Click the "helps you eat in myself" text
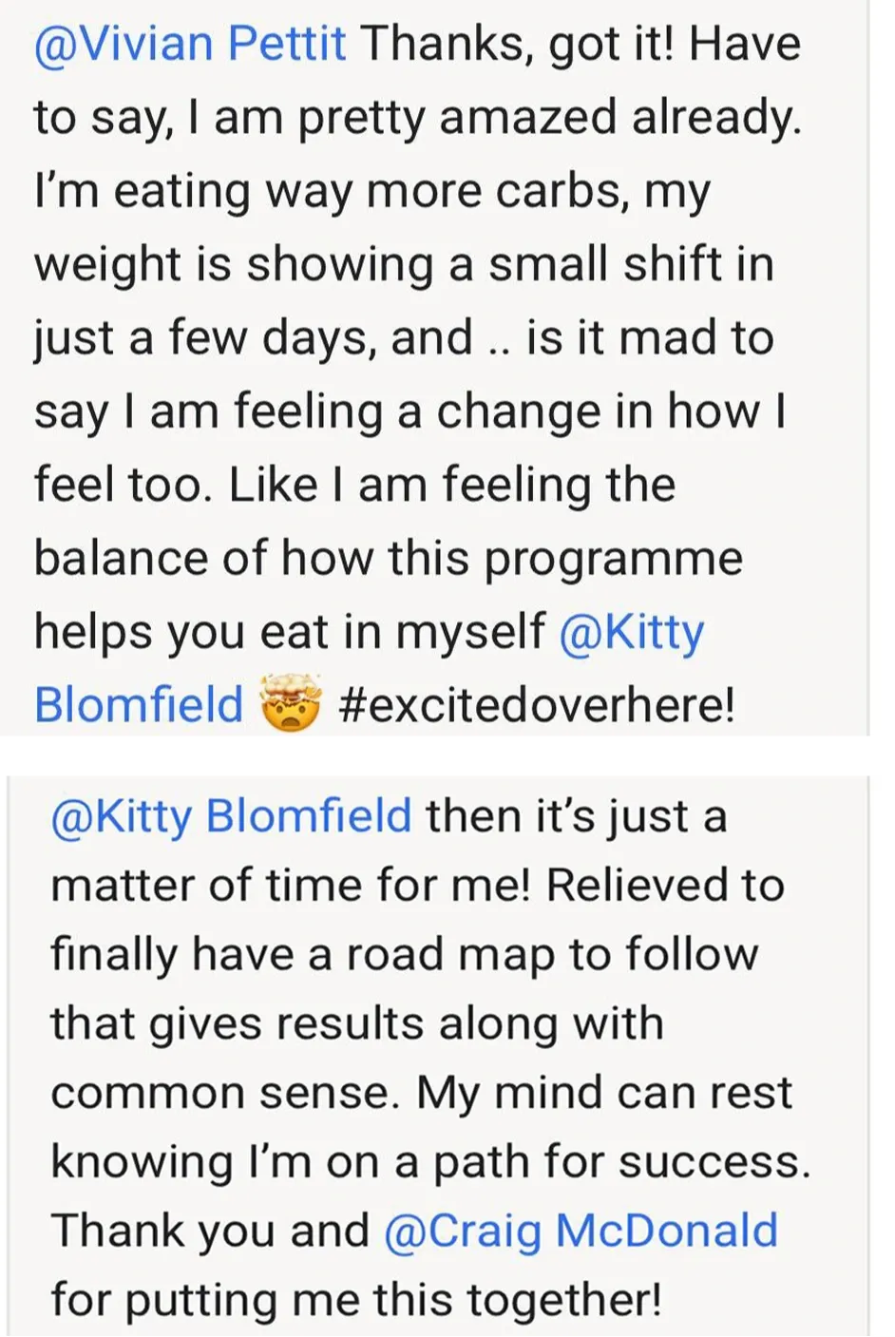895x1337 pixels. coord(290,632)
